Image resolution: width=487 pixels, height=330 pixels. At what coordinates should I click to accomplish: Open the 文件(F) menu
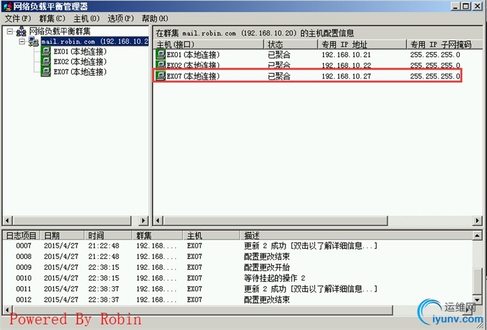pos(18,19)
